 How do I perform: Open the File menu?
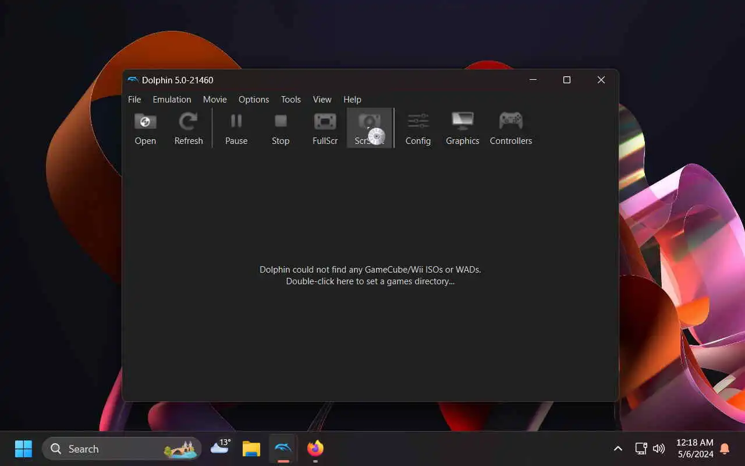coord(134,100)
